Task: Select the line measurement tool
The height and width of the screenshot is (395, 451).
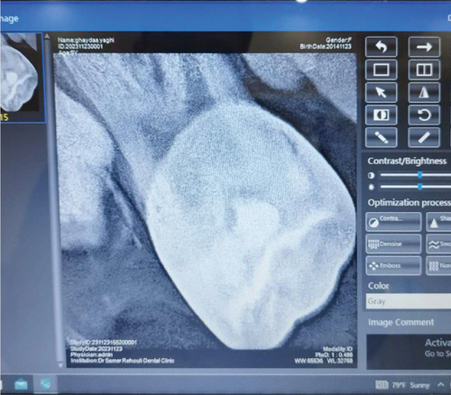Action: [x=424, y=138]
